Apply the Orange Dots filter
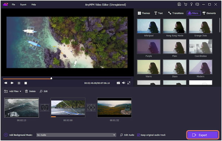The width and height of the screenshot is (222, 141). (x=201, y=26)
